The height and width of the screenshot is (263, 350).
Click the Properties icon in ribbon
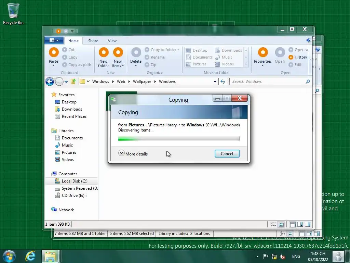pyautogui.click(x=263, y=52)
